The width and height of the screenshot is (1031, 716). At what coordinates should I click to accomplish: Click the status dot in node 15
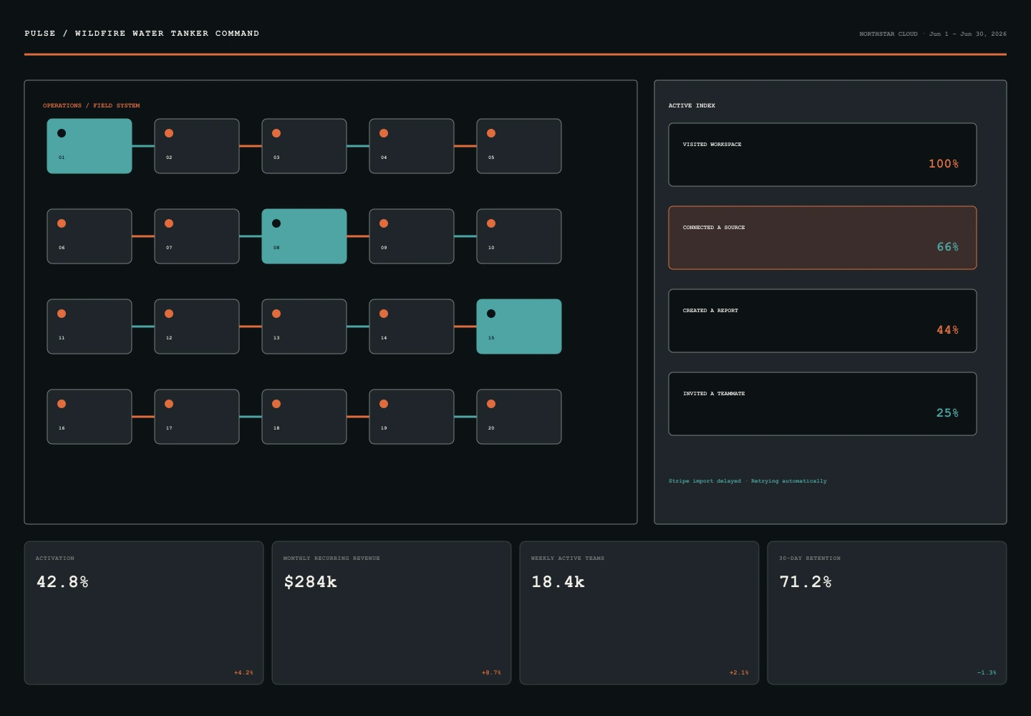pyautogui.click(x=491, y=314)
